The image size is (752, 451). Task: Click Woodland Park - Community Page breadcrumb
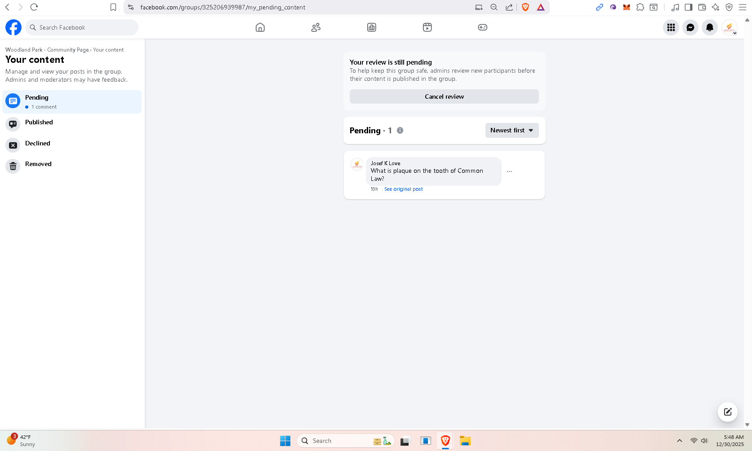tap(47, 50)
